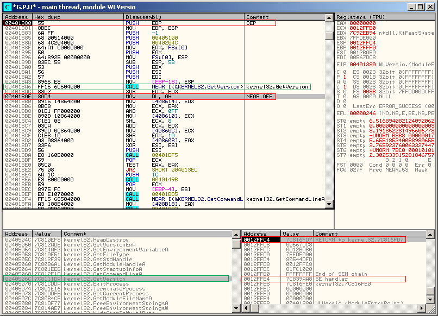Image resolution: width=438 pixels, height=316 pixels.
Task: Click the ESP register value 0012FFC4
Action: (x=362, y=43)
